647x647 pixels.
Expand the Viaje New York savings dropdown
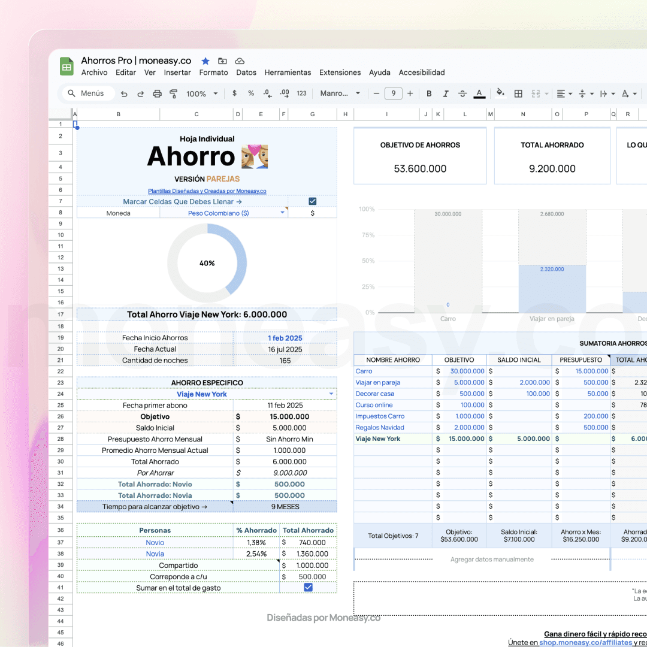pyautogui.click(x=331, y=394)
